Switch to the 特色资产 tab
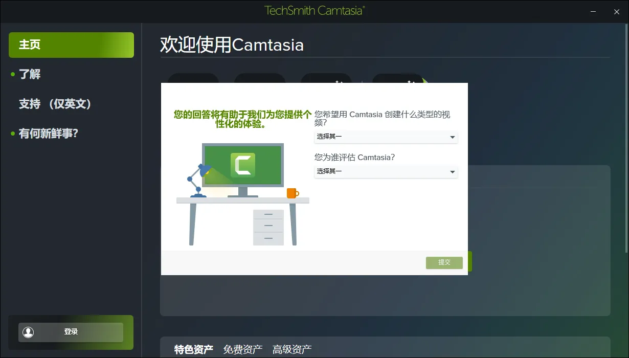The image size is (629, 358). tap(193, 349)
